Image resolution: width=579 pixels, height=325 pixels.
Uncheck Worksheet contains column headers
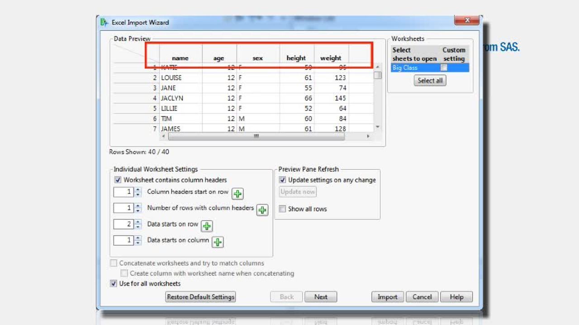click(x=118, y=180)
